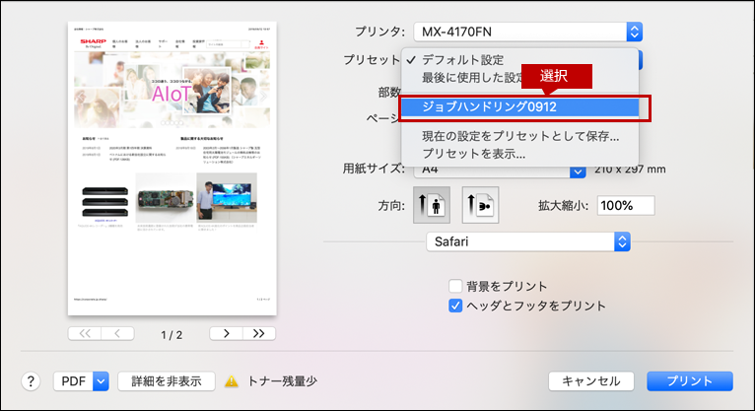Viewport: 755px width, 411px height.
Task: Choose 現在の設定をプリセットとして保存
Action: pos(519,136)
